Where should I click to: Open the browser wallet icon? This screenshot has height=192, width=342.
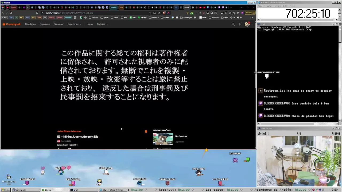pyautogui.click(x=230, y=13)
